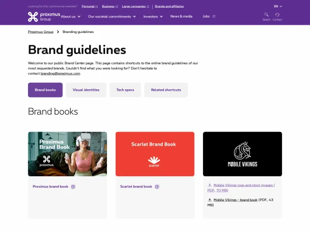Click the Proximus Brand Book thumbnail
The width and height of the screenshot is (310, 233).
pyautogui.click(x=67, y=154)
